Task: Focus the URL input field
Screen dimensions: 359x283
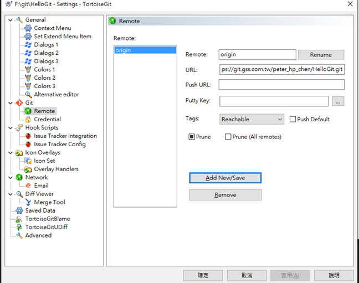Action: 282,69
